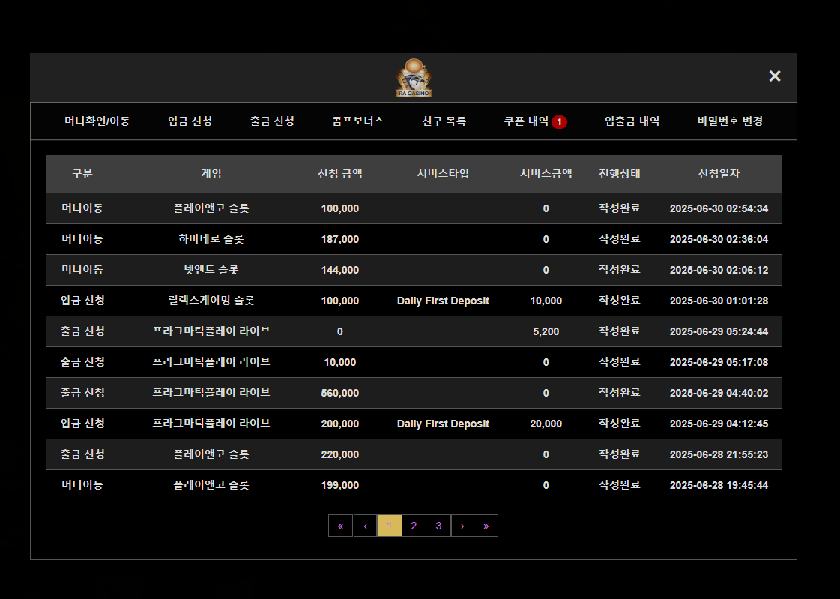Open the 쿠폰 내역 tab

(526, 121)
